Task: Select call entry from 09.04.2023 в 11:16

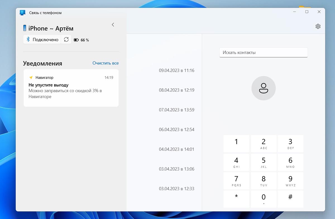Action: point(176,70)
